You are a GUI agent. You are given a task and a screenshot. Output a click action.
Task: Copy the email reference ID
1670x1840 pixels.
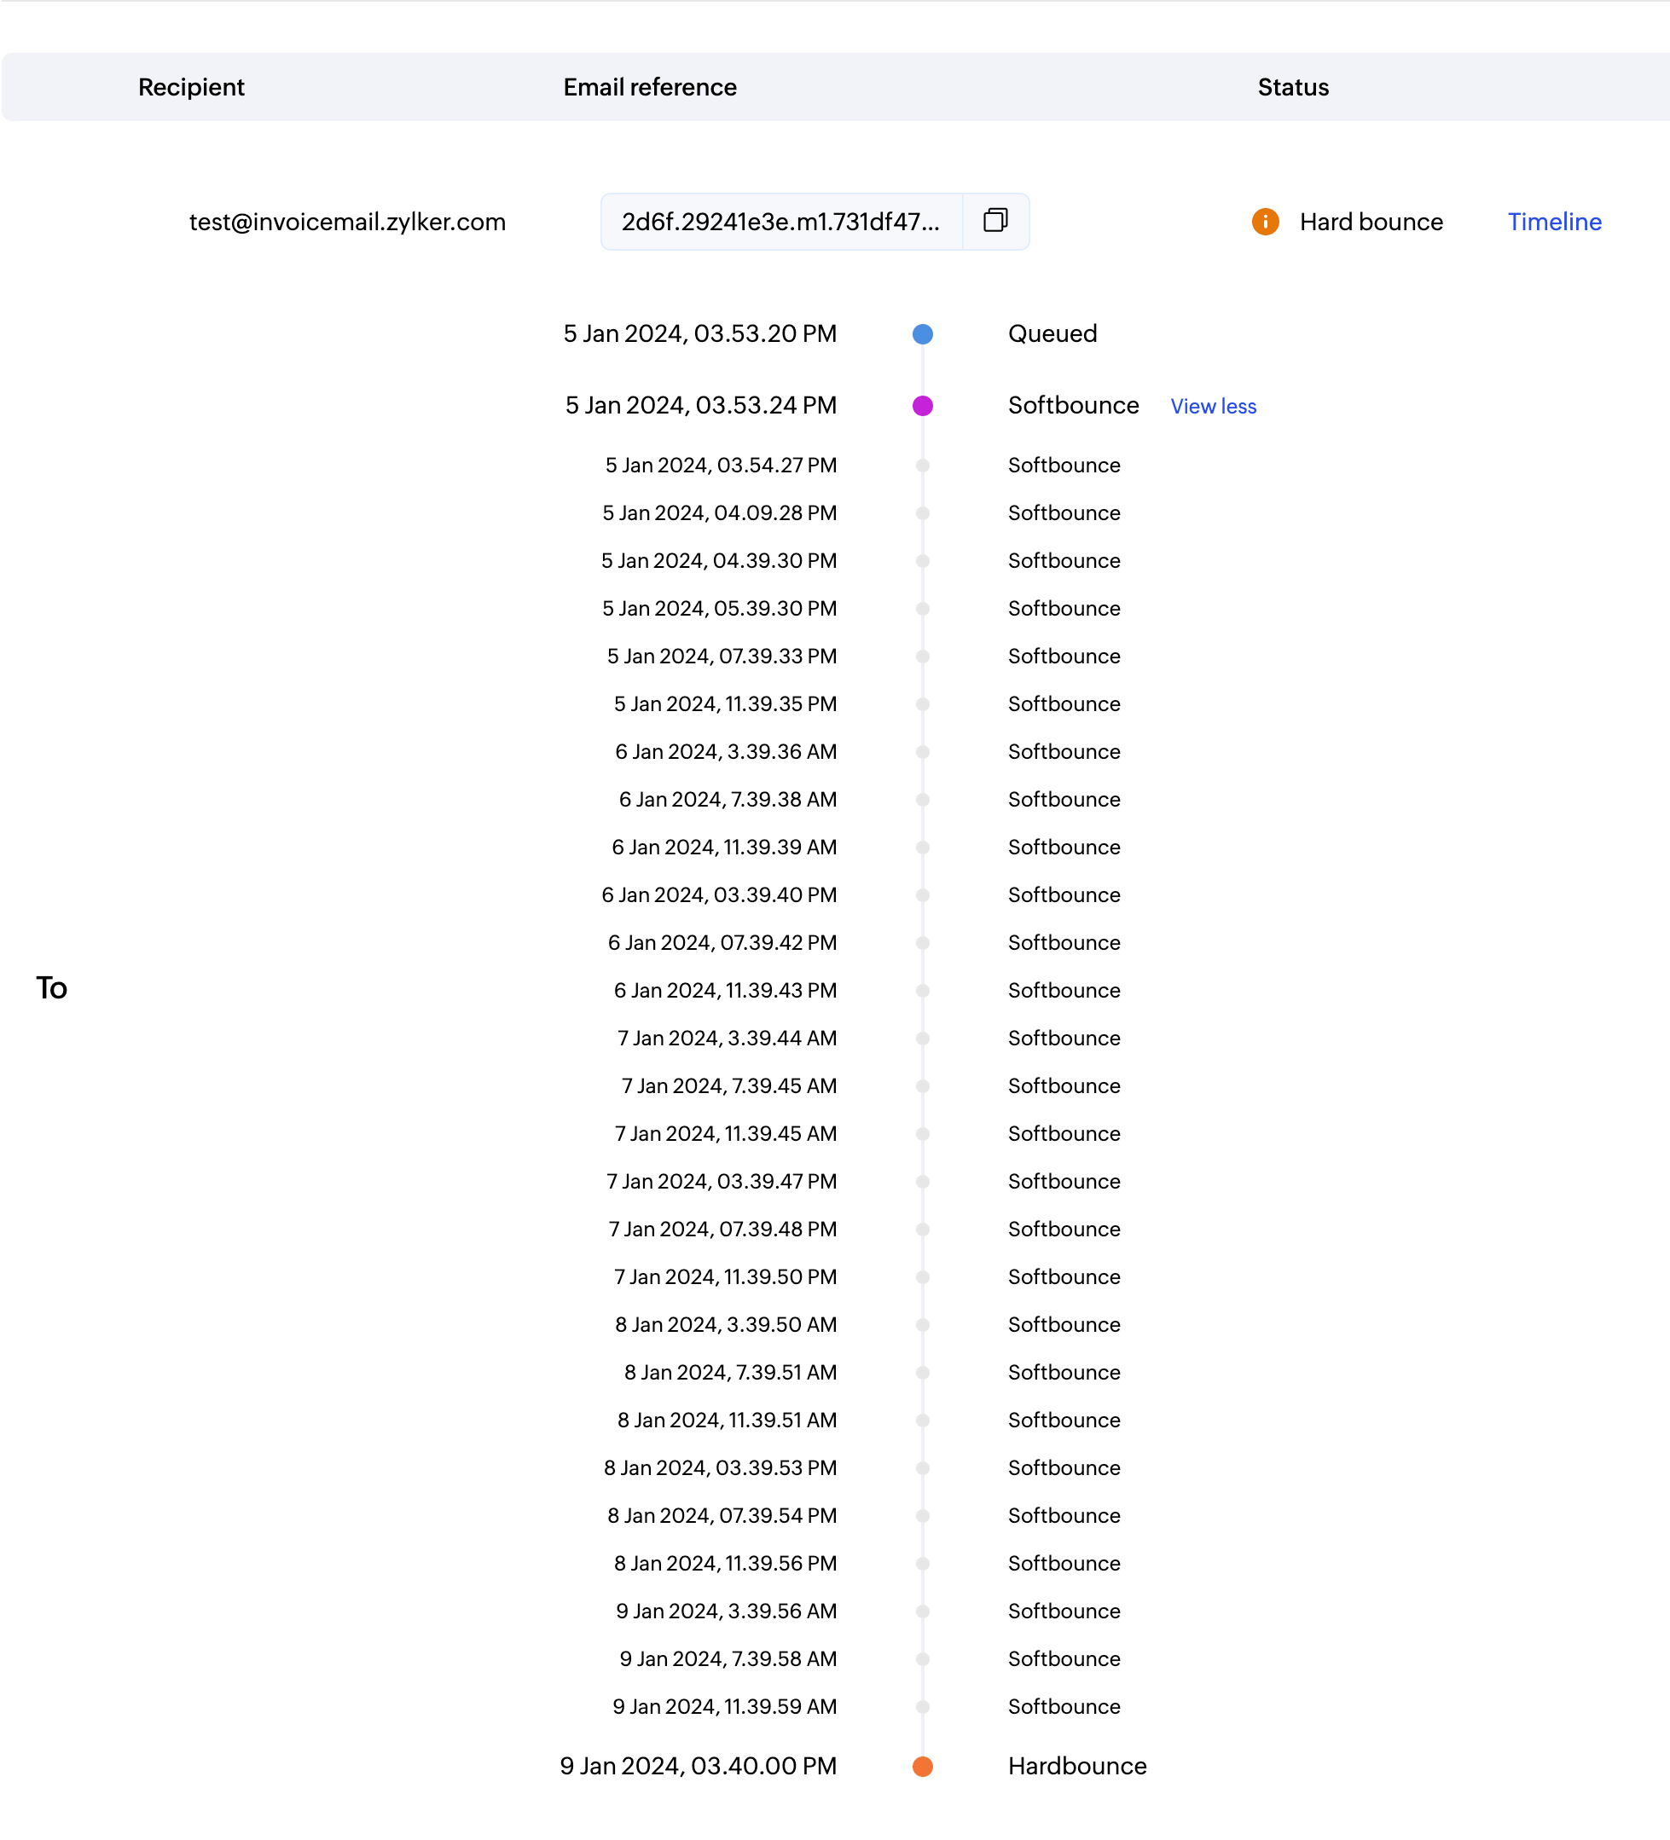(x=995, y=221)
